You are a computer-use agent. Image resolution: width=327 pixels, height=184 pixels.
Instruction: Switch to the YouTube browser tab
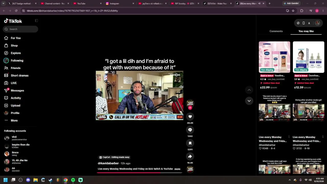pos(87,4)
